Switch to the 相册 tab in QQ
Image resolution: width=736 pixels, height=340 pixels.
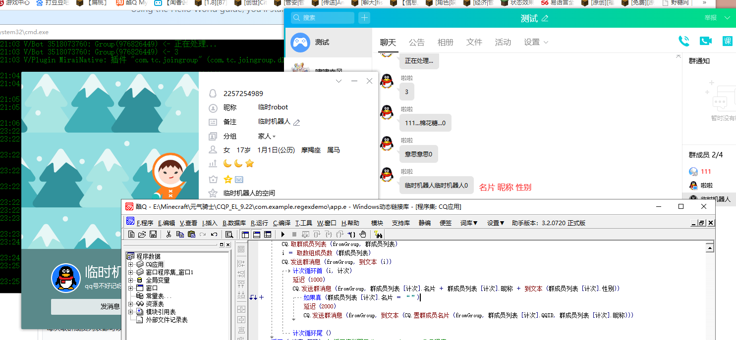click(446, 42)
